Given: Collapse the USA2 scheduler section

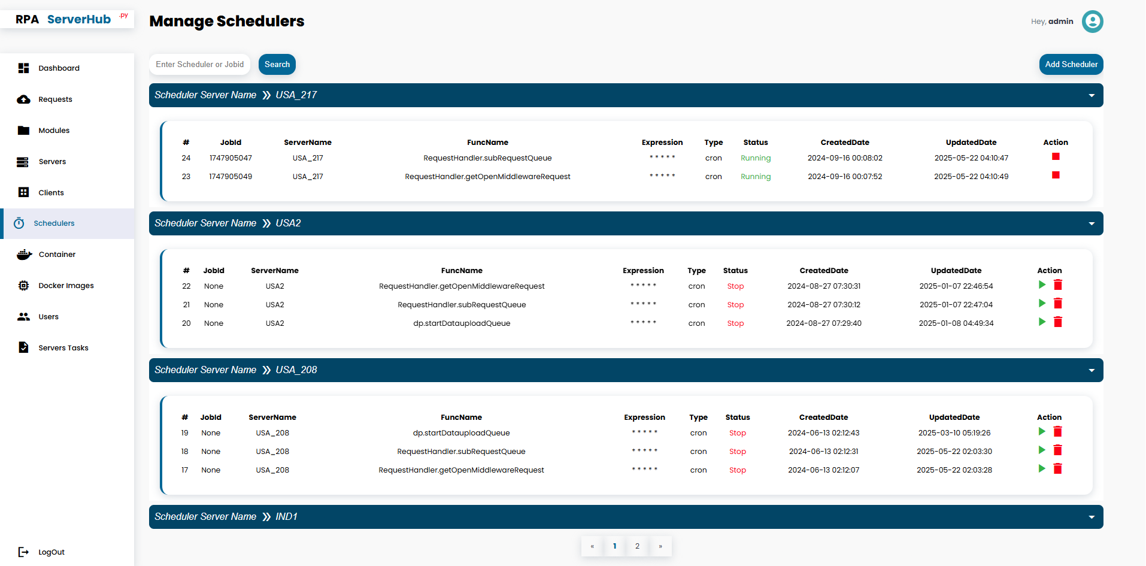Looking at the screenshot, I should 1092,224.
